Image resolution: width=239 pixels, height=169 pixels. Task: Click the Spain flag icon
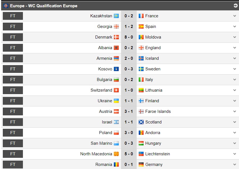click(x=141, y=27)
